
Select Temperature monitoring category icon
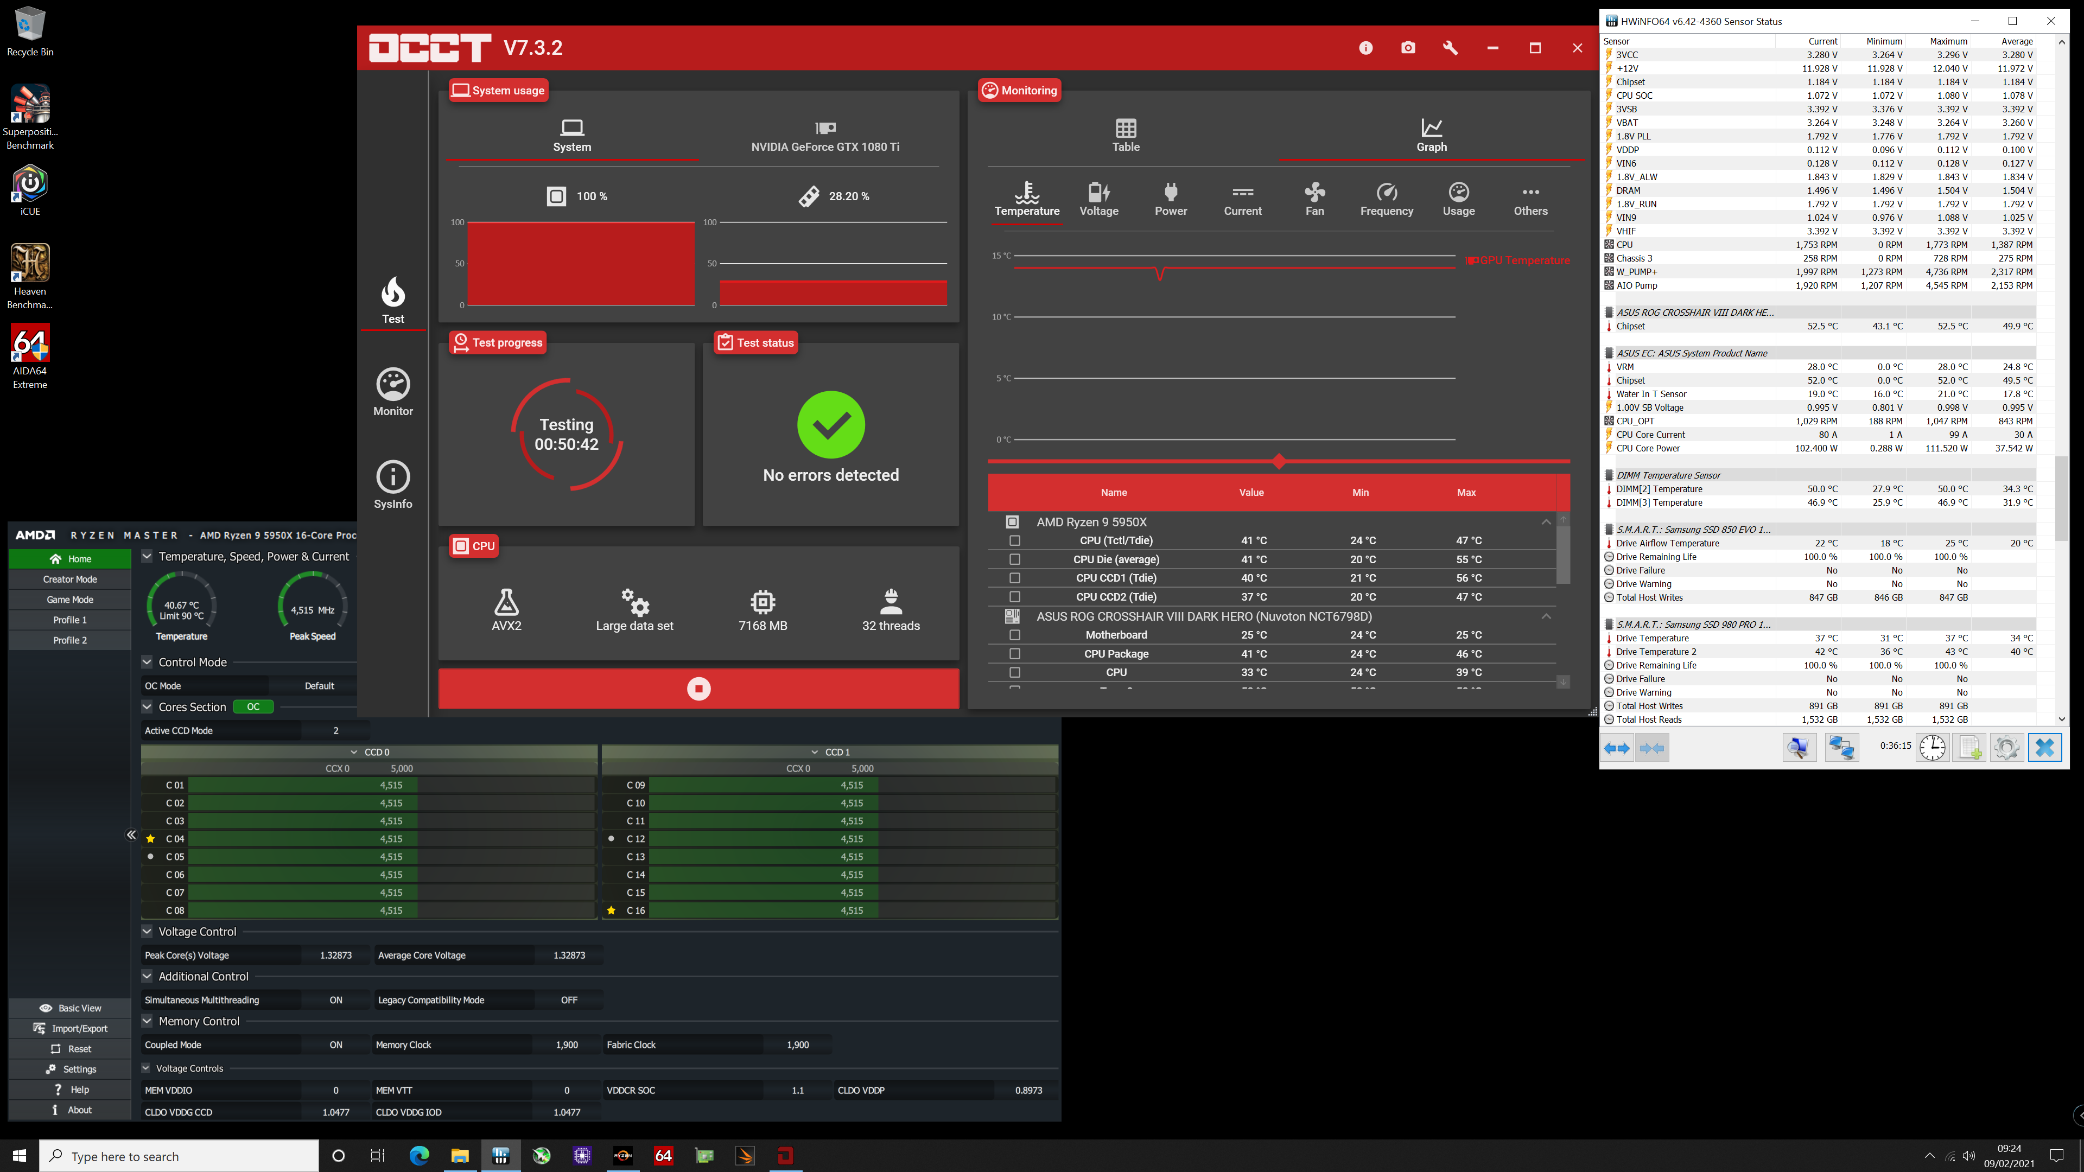pos(1027,199)
